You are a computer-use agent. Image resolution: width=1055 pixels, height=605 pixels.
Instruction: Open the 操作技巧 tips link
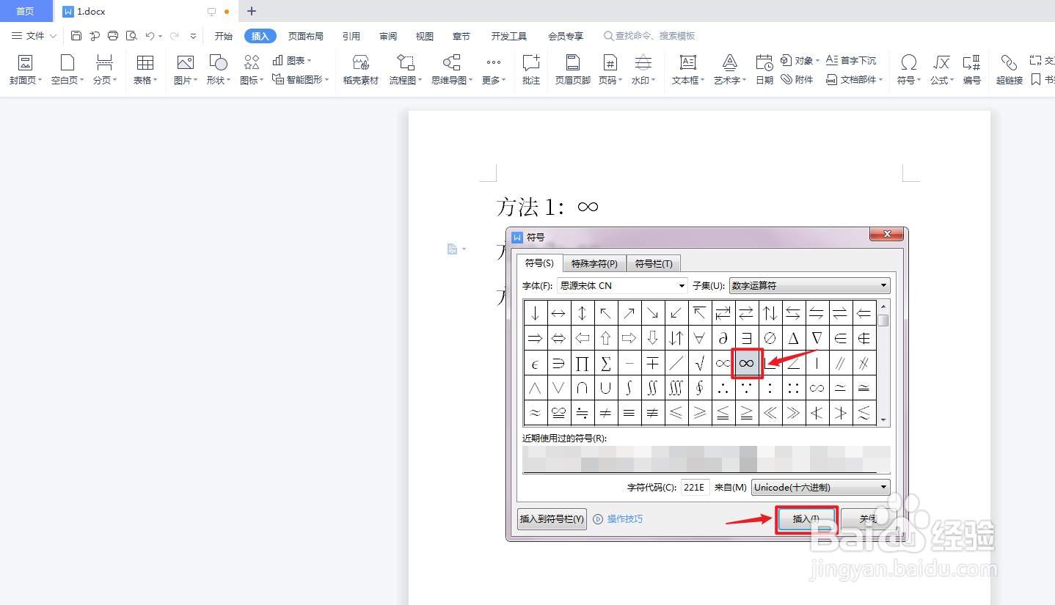click(618, 519)
